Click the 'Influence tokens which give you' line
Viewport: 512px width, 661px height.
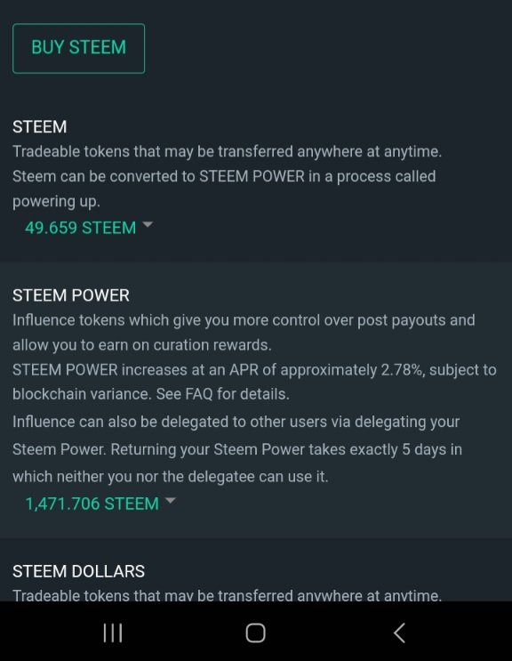tap(244, 320)
